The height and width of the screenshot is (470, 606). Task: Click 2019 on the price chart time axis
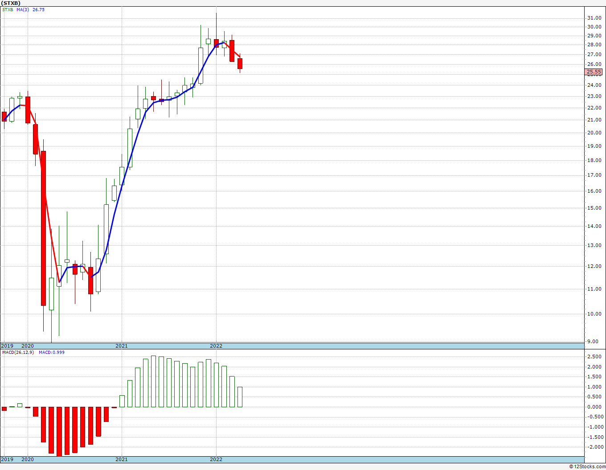(x=7, y=346)
